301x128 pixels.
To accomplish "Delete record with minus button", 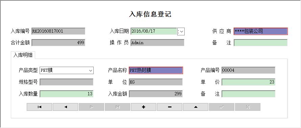I will point(170,107).
